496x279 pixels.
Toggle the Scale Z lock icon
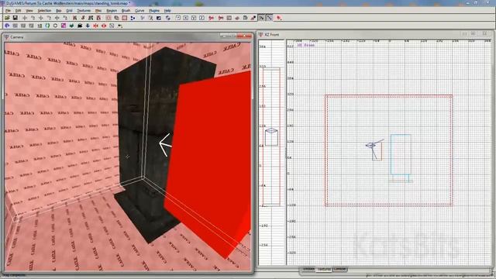tap(201, 18)
